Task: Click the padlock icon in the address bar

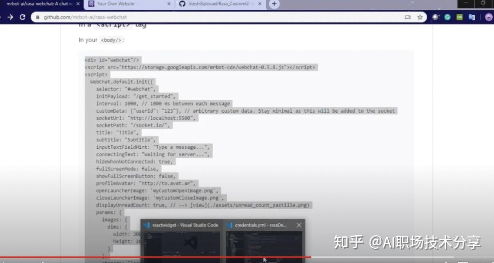Action: 37,18
